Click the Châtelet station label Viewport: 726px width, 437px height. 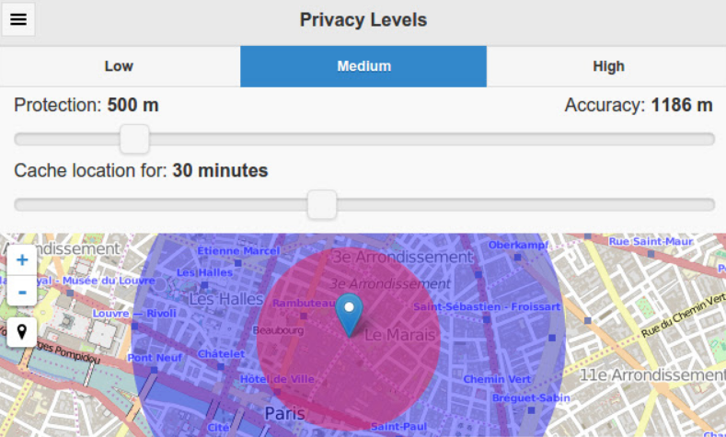[x=222, y=354]
